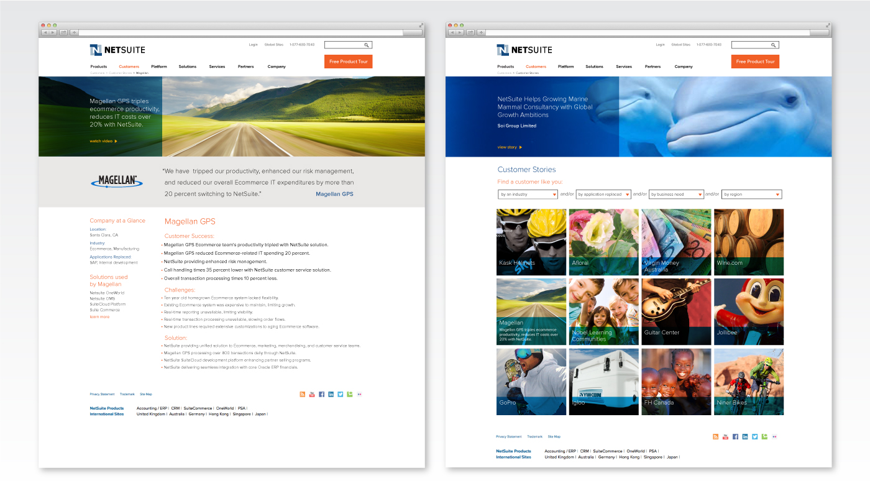Open the Services menu in the Customer Stories window

pos(624,67)
